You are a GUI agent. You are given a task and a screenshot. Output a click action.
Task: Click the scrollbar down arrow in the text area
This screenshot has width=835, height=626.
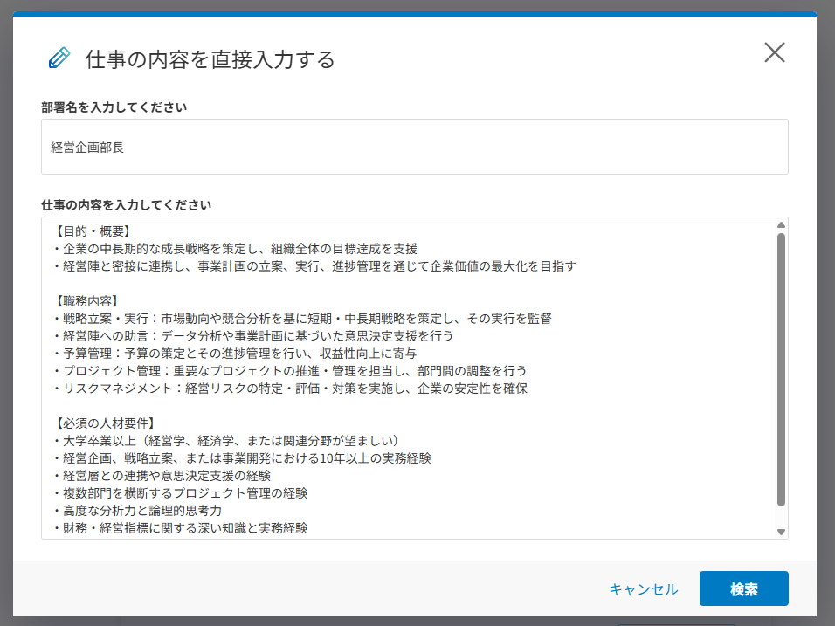coord(781,531)
